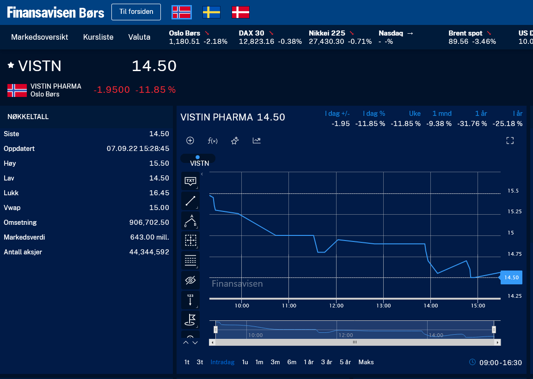This screenshot has width=533, height=379.
Task: Click the 14.50 current price label
Action: coord(511,277)
